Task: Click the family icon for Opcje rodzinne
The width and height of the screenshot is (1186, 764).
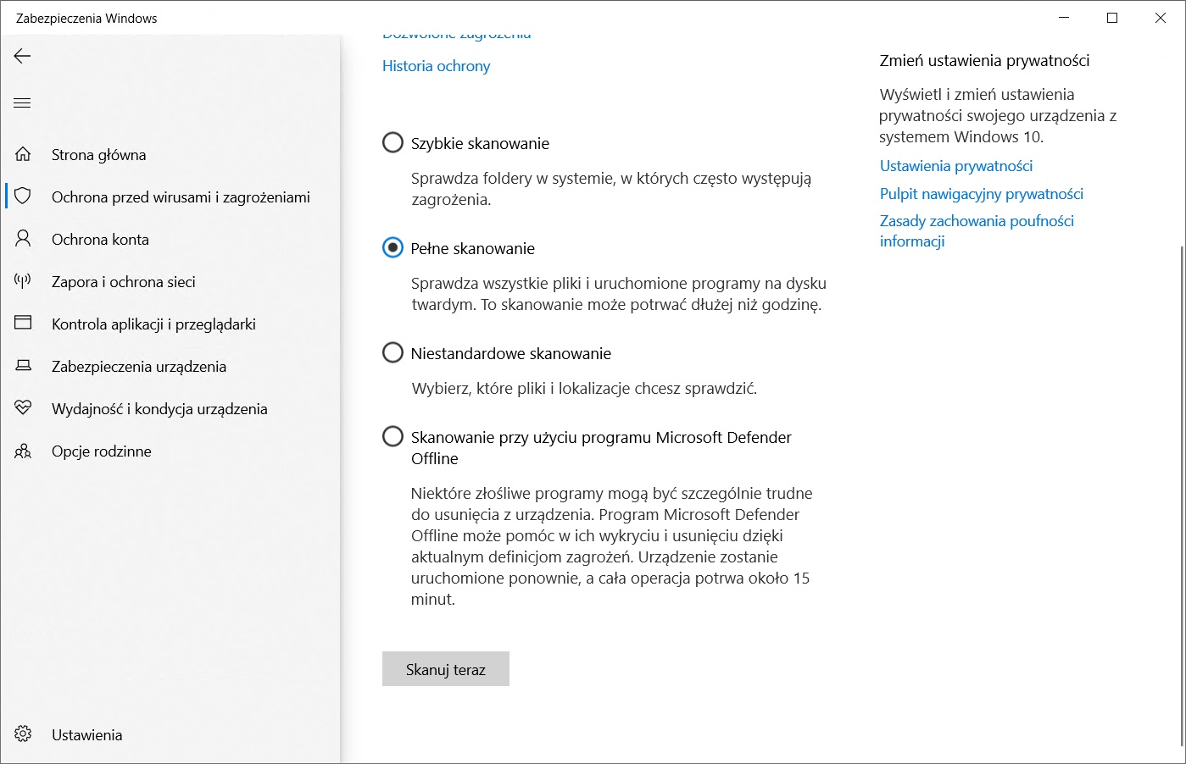Action: pyautogui.click(x=23, y=451)
